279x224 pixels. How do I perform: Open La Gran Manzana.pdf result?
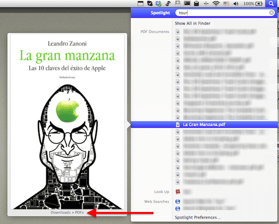[204, 124]
